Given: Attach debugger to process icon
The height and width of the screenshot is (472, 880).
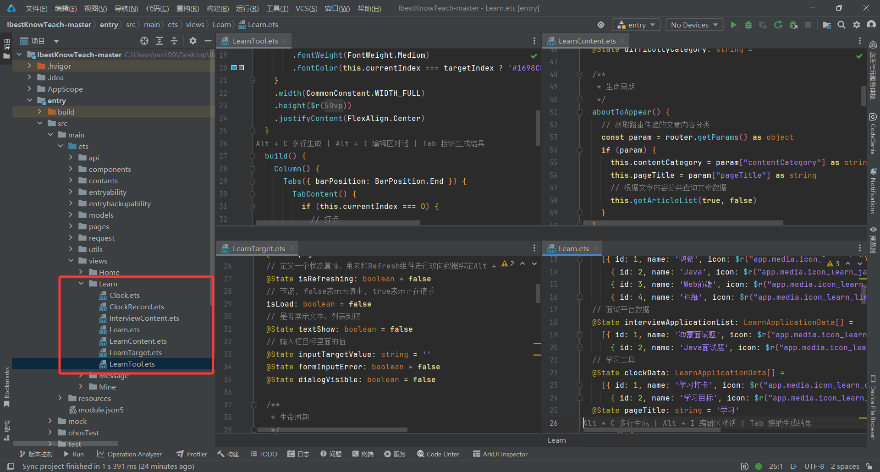Looking at the screenshot, I should click(x=793, y=25).
